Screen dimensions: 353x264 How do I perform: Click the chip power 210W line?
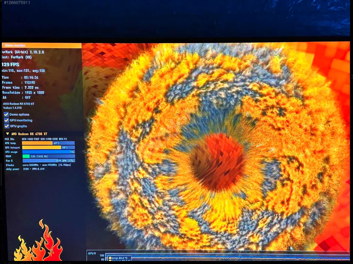25,169
